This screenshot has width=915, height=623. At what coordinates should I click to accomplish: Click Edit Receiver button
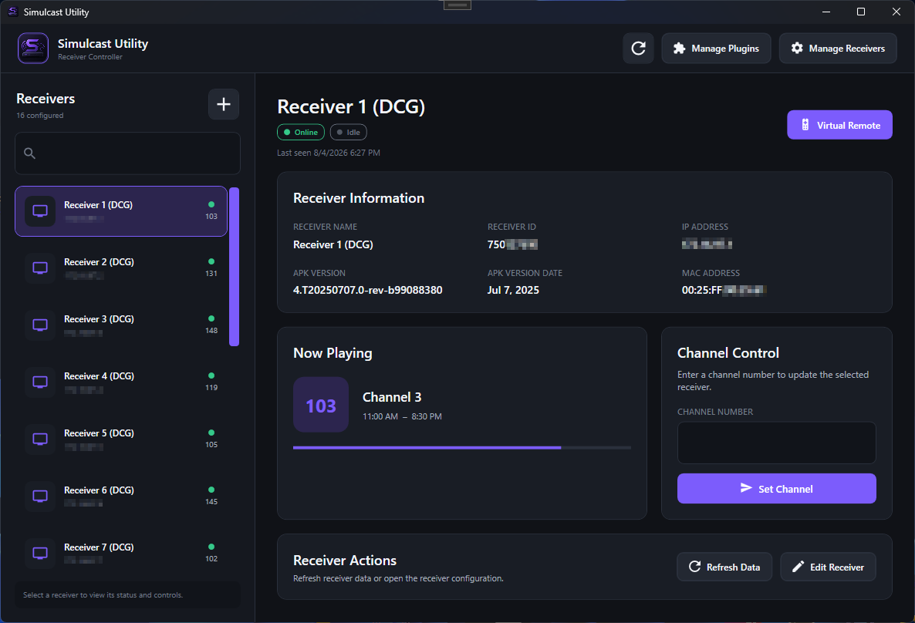[x=828, y=567]
